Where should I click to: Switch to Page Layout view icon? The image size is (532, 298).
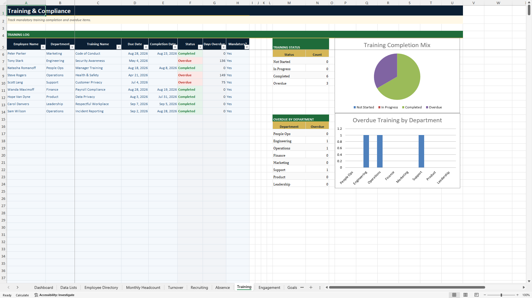(x=465, y=295)
